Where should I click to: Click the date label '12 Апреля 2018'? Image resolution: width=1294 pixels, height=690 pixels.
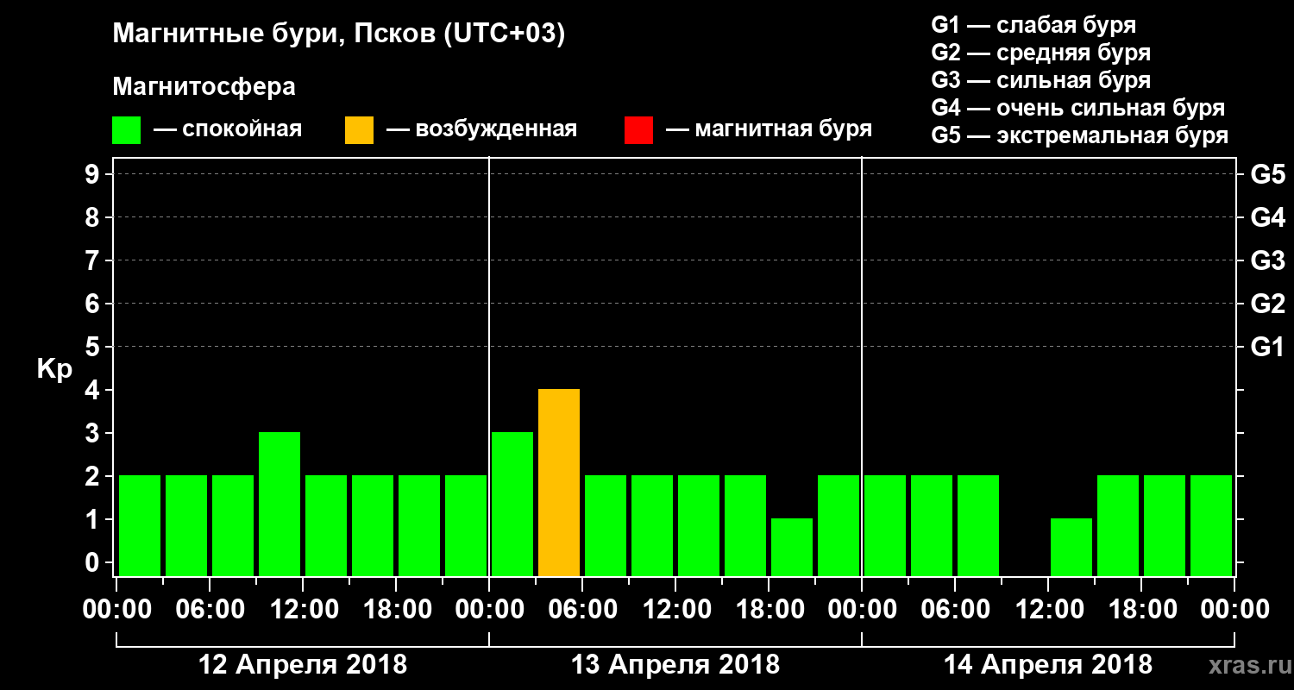tap(303, 665)
